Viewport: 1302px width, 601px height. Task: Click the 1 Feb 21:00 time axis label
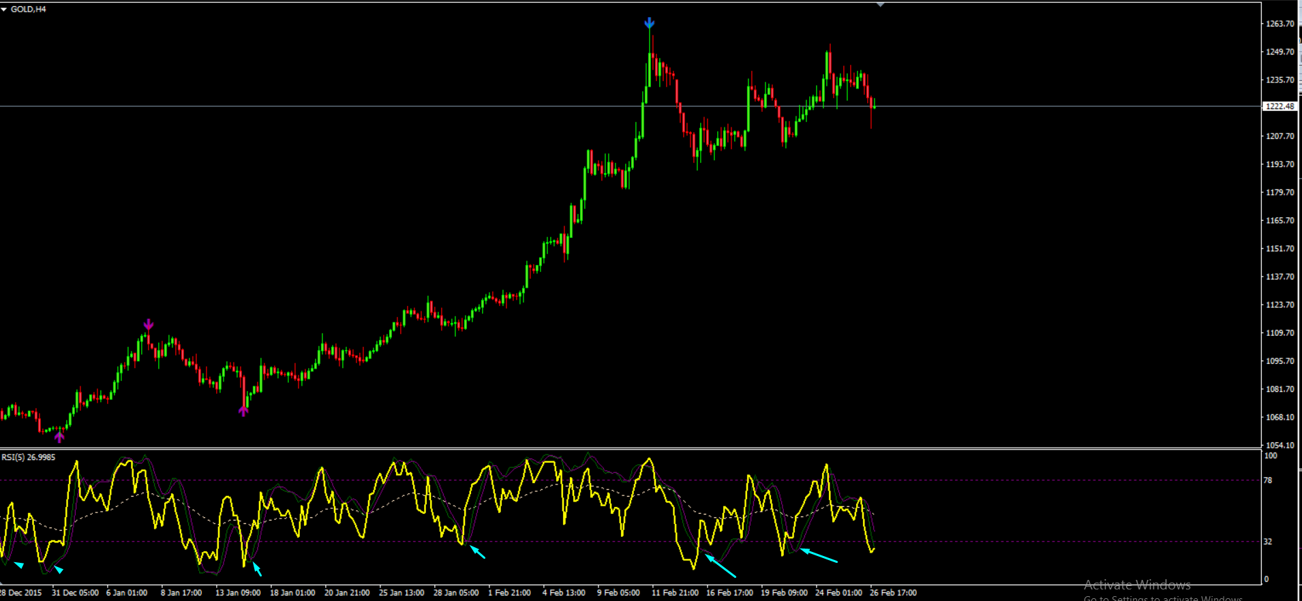pyautogui.click(x=509, y=593)
